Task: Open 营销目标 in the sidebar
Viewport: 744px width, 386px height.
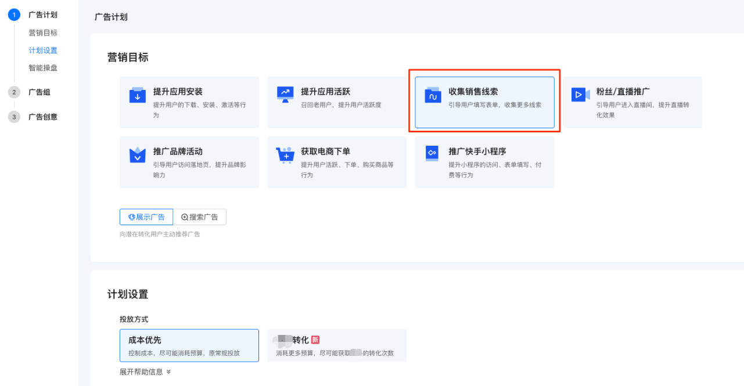Action: point(44,33)
